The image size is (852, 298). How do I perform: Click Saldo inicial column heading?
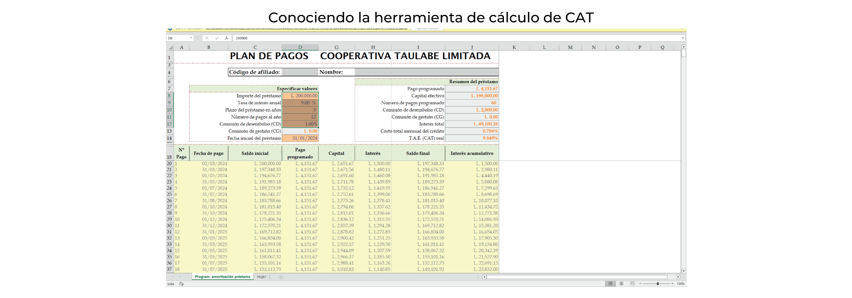255,153
